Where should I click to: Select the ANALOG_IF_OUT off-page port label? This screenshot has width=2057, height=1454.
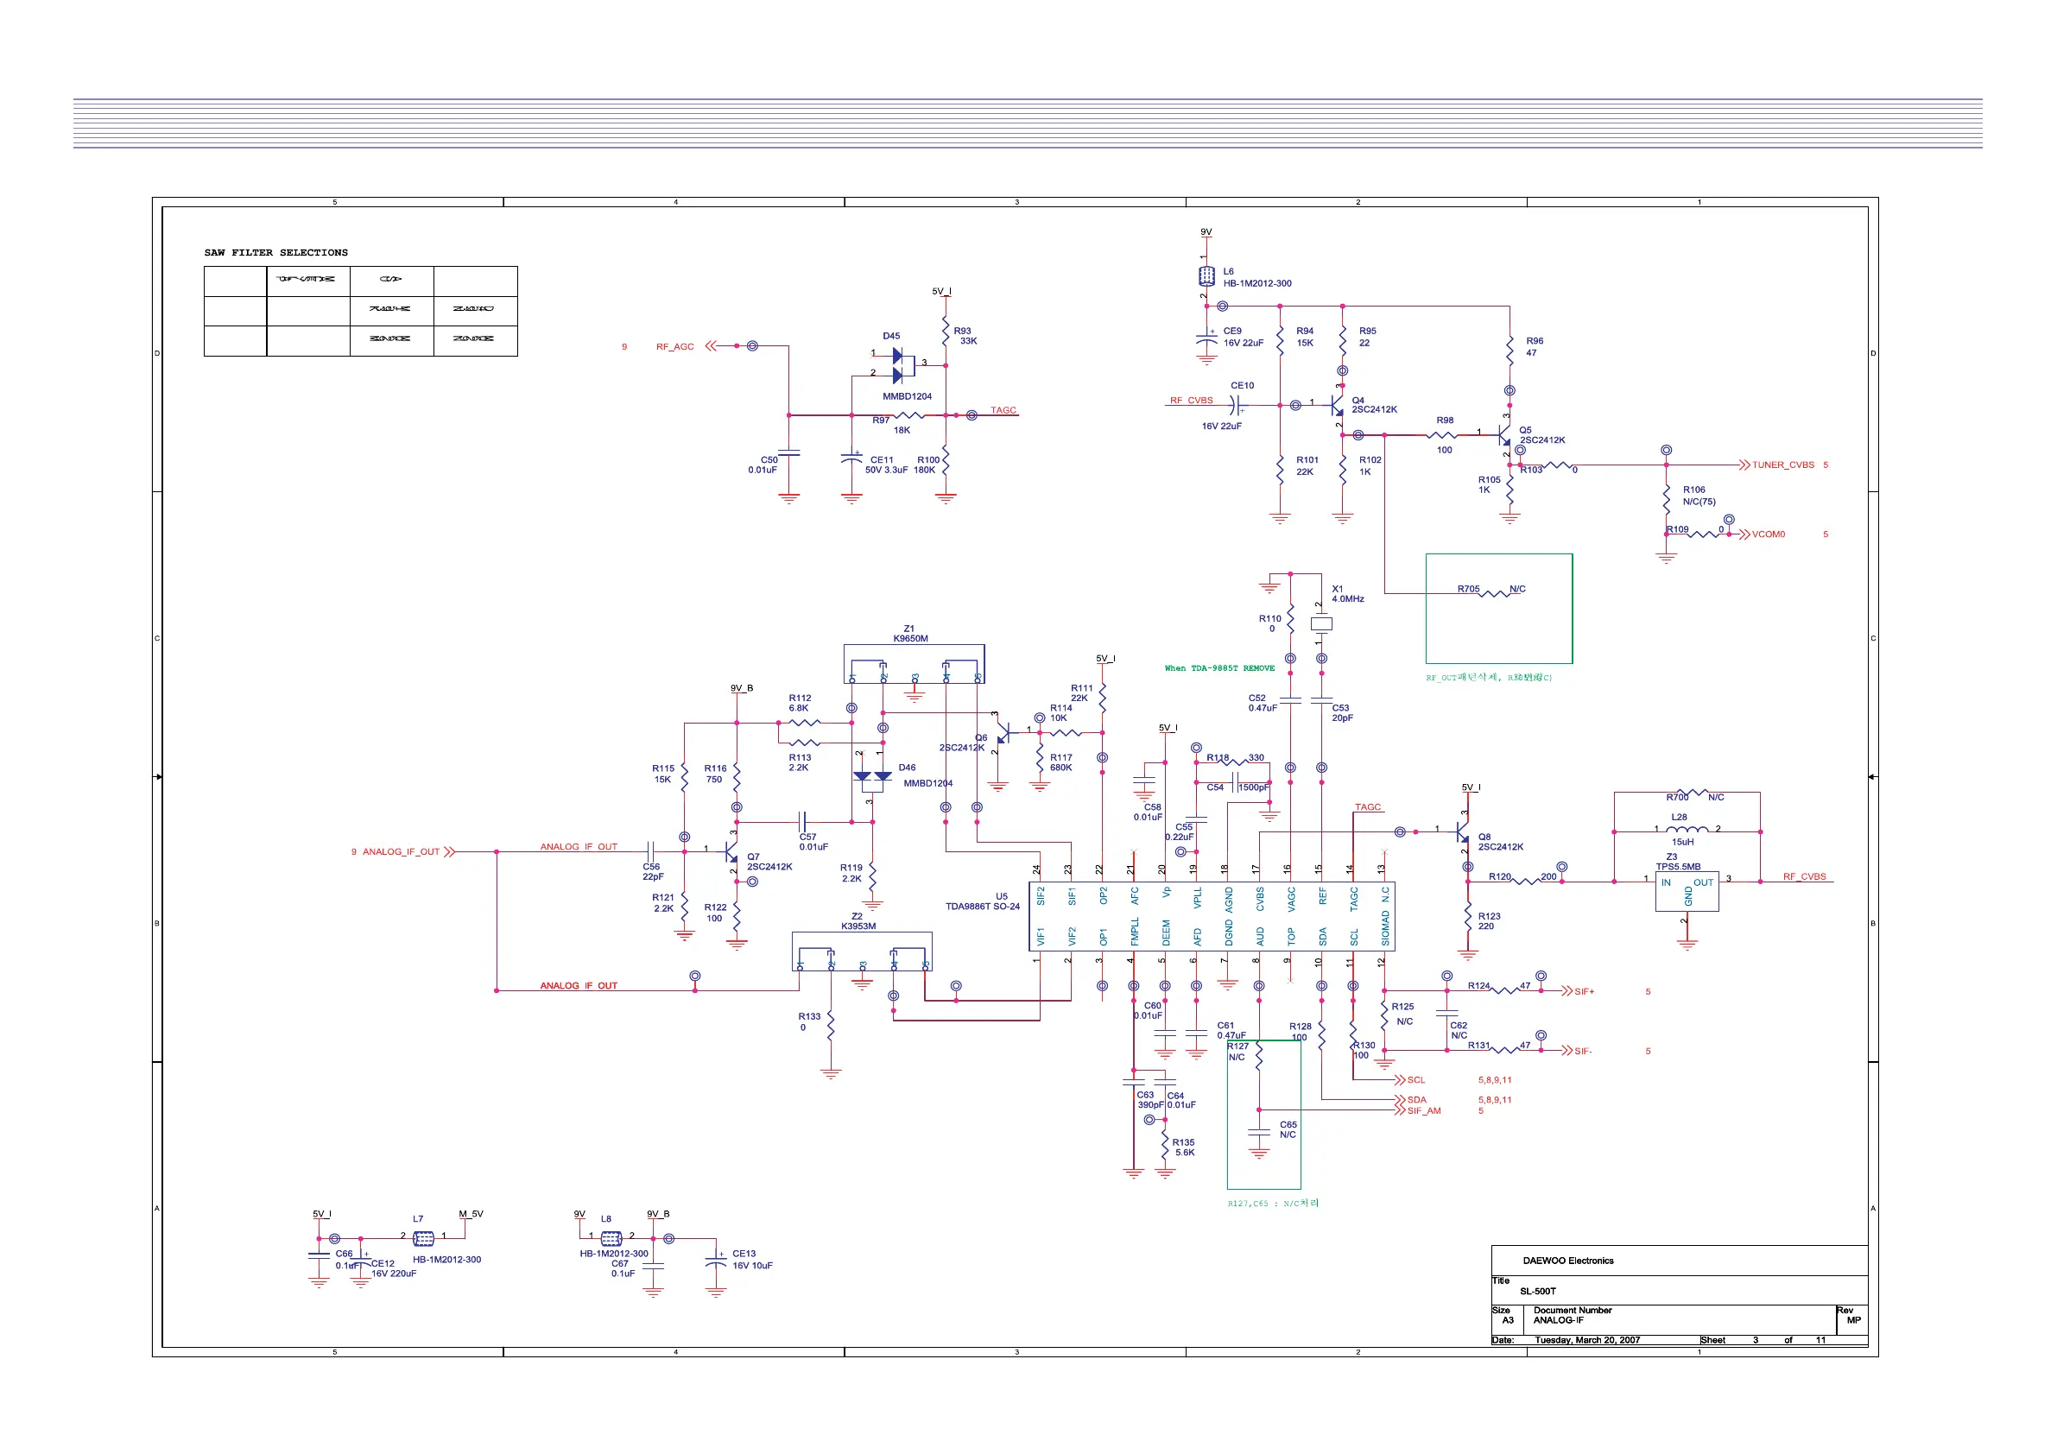click(x=402, y=852)
